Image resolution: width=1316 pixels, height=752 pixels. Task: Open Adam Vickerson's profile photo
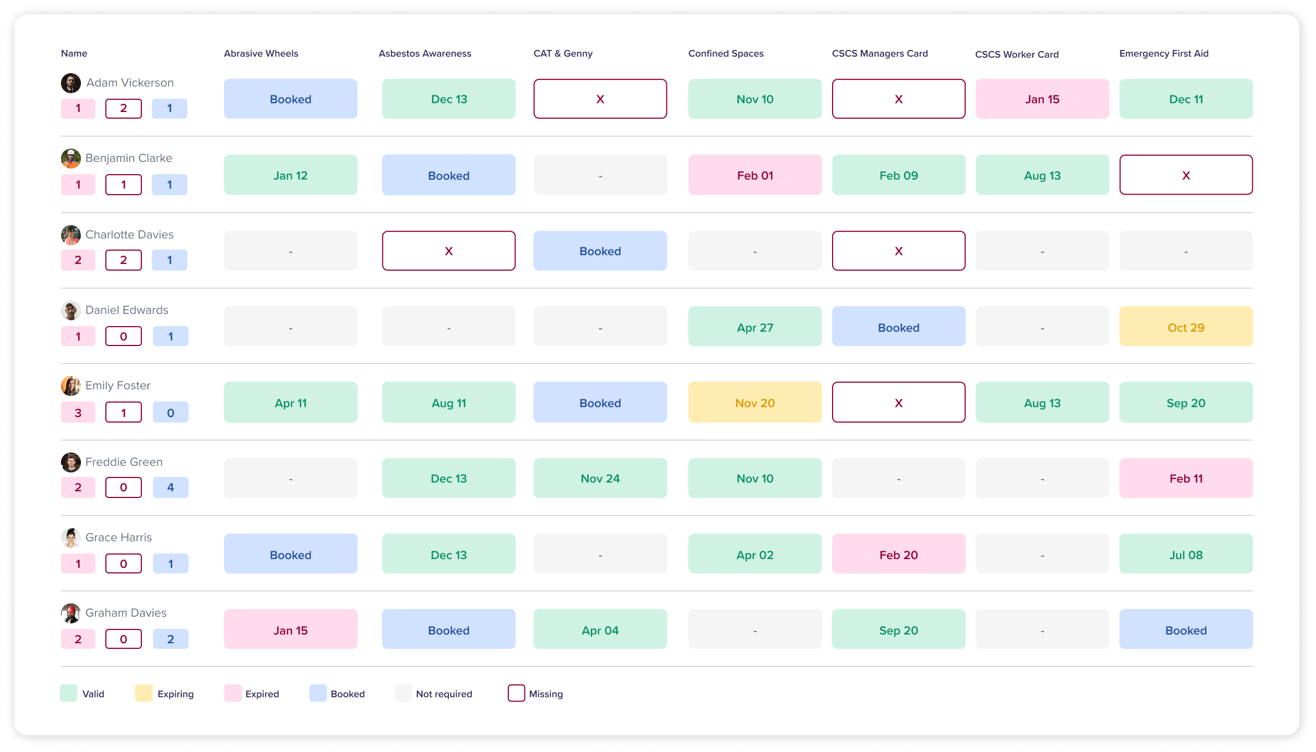click(70, 83)
